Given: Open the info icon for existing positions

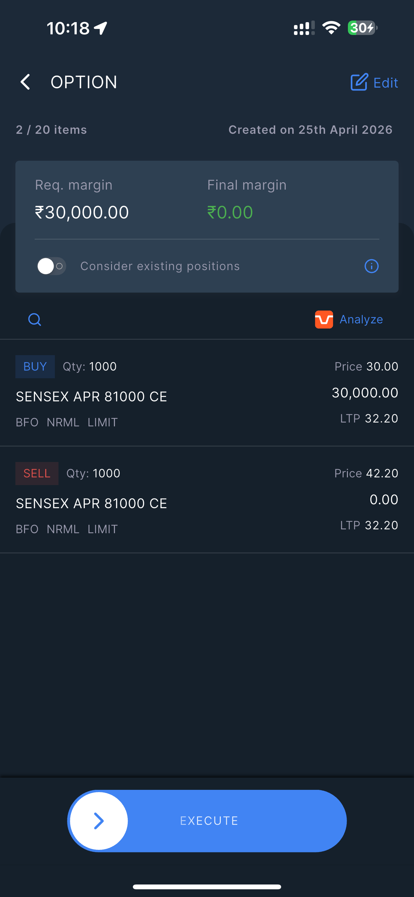Looking at the screenshot, I should coord(371,266).
